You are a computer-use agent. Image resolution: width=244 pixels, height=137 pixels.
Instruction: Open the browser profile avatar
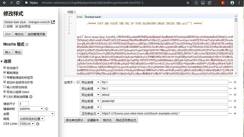click(232, 2)
